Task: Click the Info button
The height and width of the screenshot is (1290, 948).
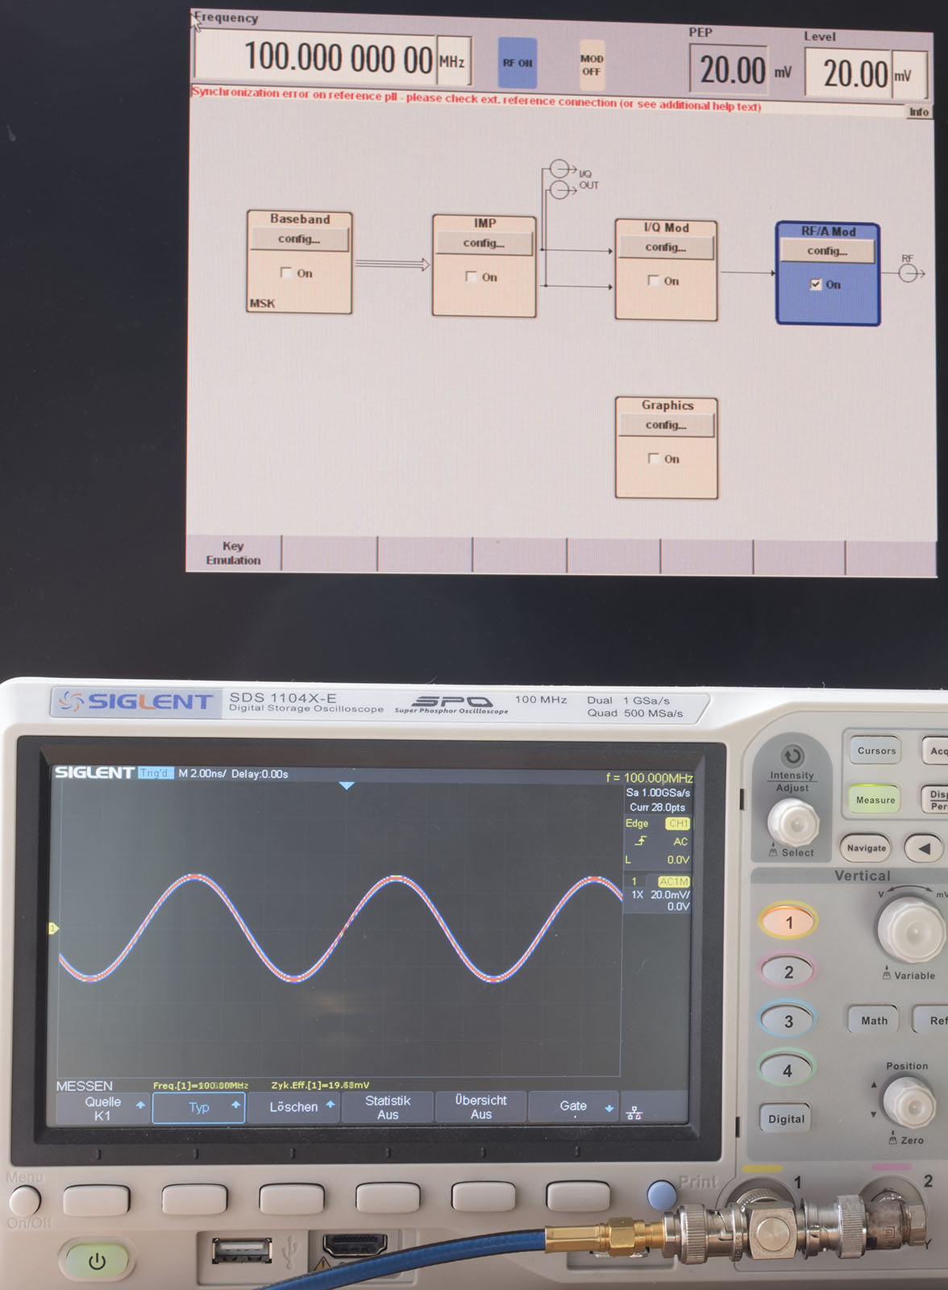Action: coord(919,112)
